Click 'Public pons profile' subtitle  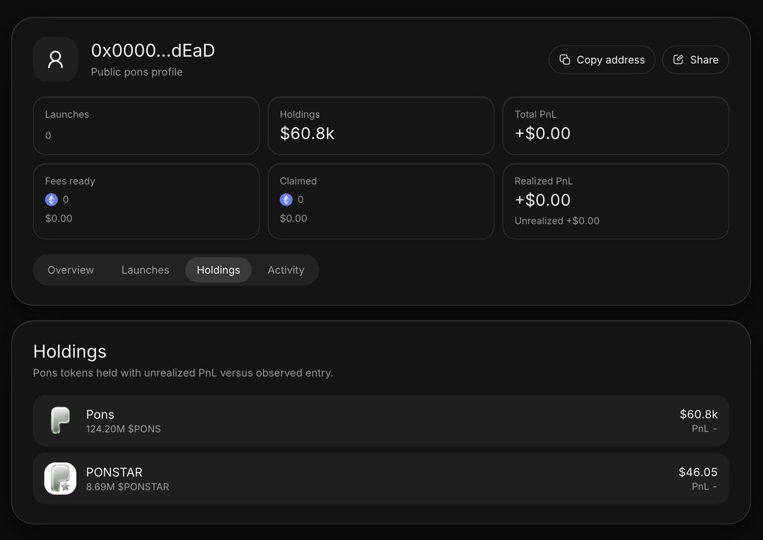(137, 72)
